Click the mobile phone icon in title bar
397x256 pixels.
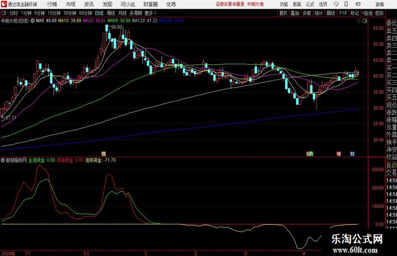coord(346,4)
